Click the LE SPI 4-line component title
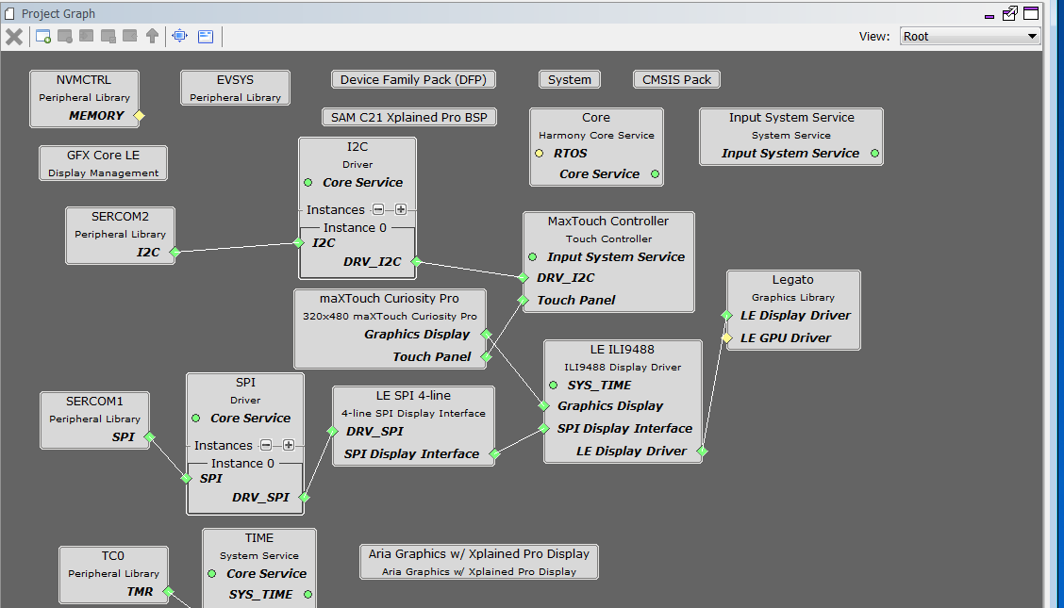The image size is (1064, 608). pyautogui.click(x=413, y=395)
